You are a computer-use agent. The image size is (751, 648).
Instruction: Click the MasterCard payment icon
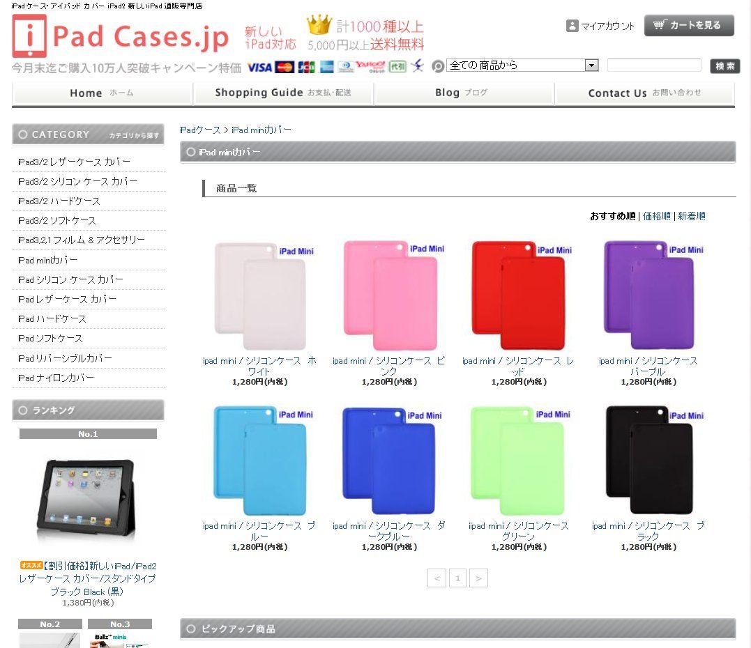point(285,68)
